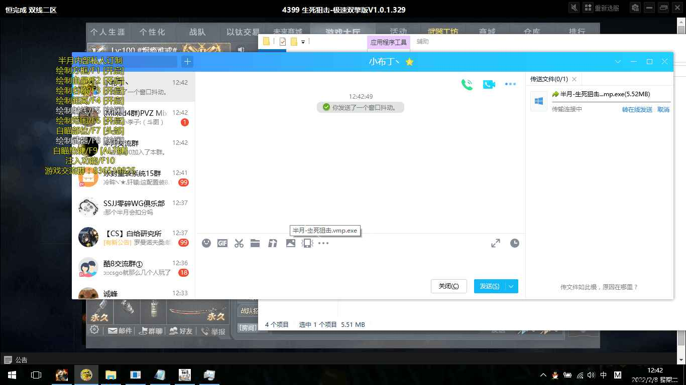This screenshot has height=385, width=686.
Task: Click the 公告 announcement bar
Action: click(x=15, y=359)
